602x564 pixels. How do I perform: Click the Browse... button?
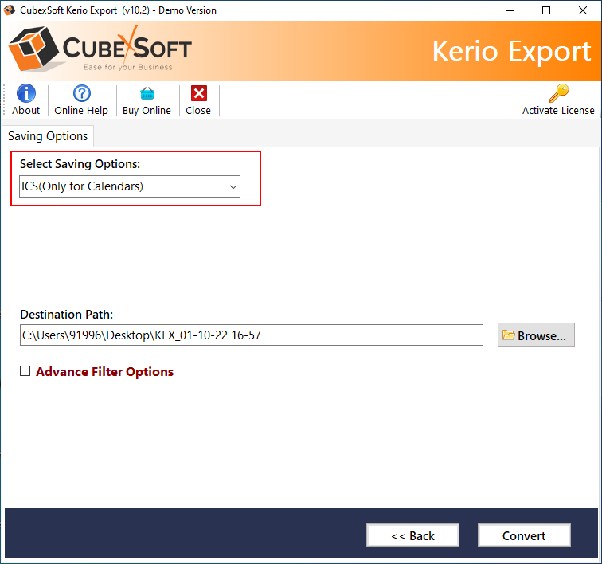tap(536, 335)
